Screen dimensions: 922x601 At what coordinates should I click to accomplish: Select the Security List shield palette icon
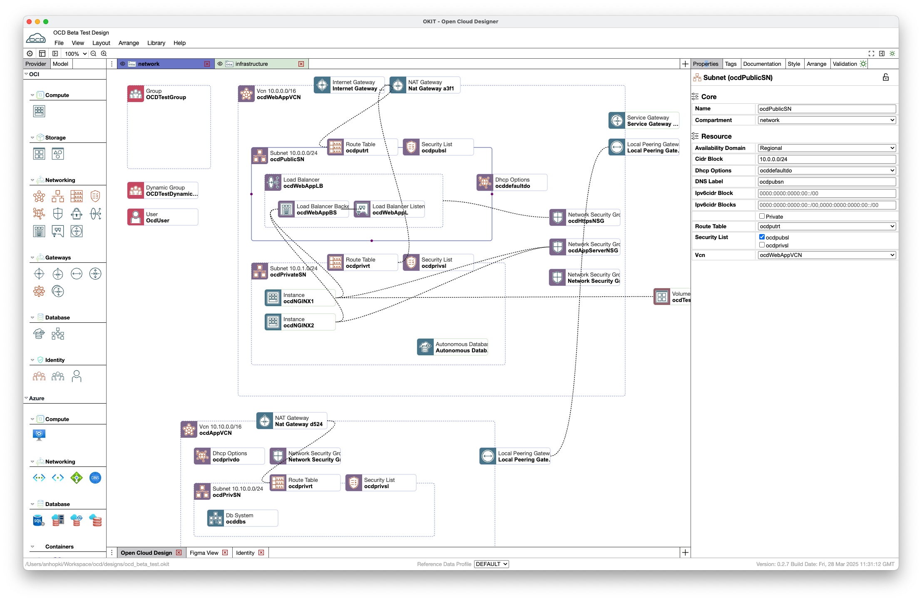pyautogui.click(x=95, y=196)
